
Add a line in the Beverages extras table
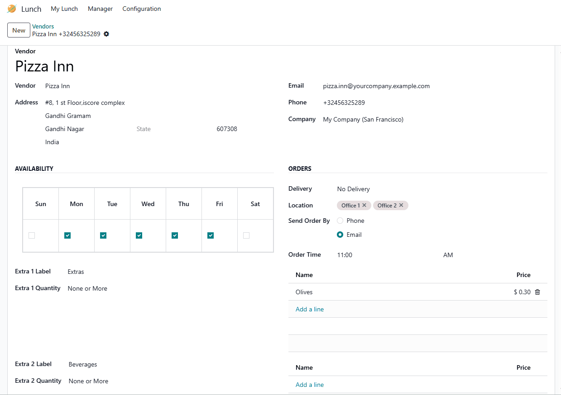[310, 385]
